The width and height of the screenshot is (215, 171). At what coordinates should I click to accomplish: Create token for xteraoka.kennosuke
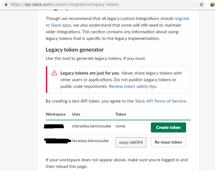pos(168,127)
